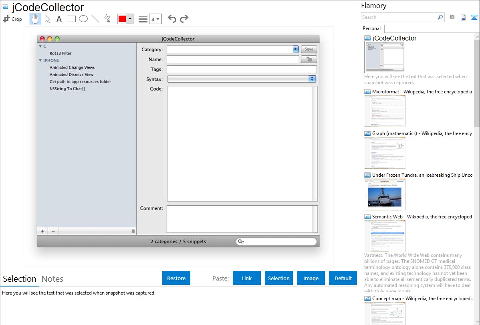Choose the arrow pointer tool
Viewport: 480px width, 325px height.
tap(47, 19)
